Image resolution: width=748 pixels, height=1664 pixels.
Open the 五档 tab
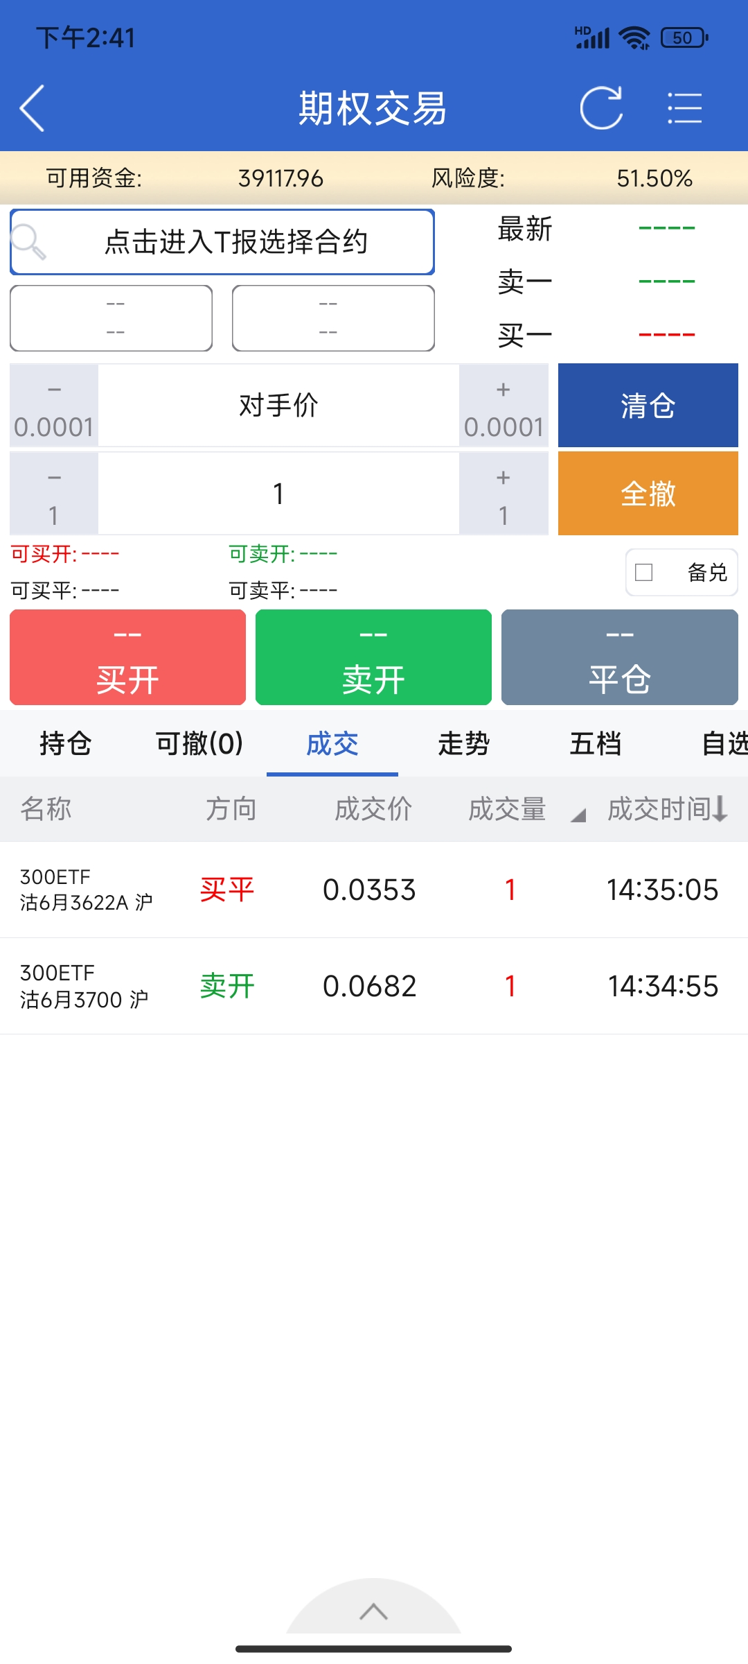click(596, 744)
